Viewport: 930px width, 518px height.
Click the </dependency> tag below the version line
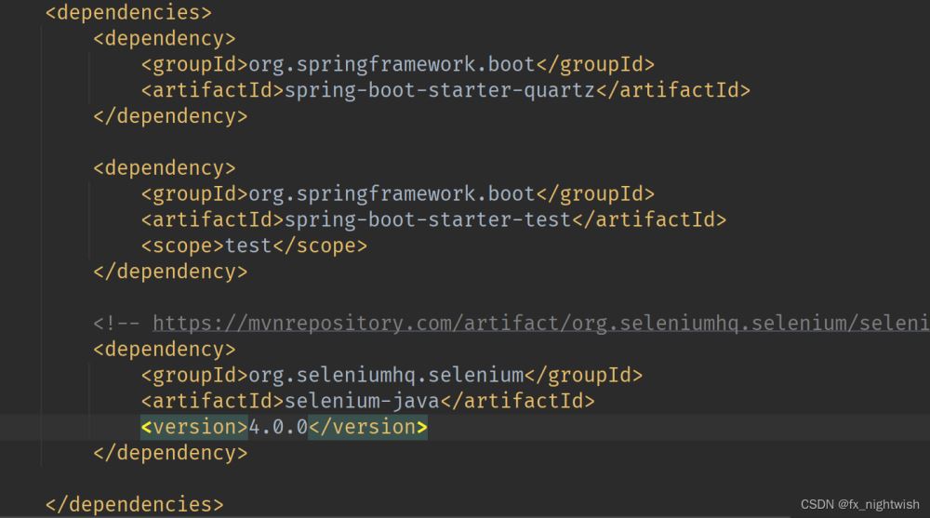(x=170, y=453)
